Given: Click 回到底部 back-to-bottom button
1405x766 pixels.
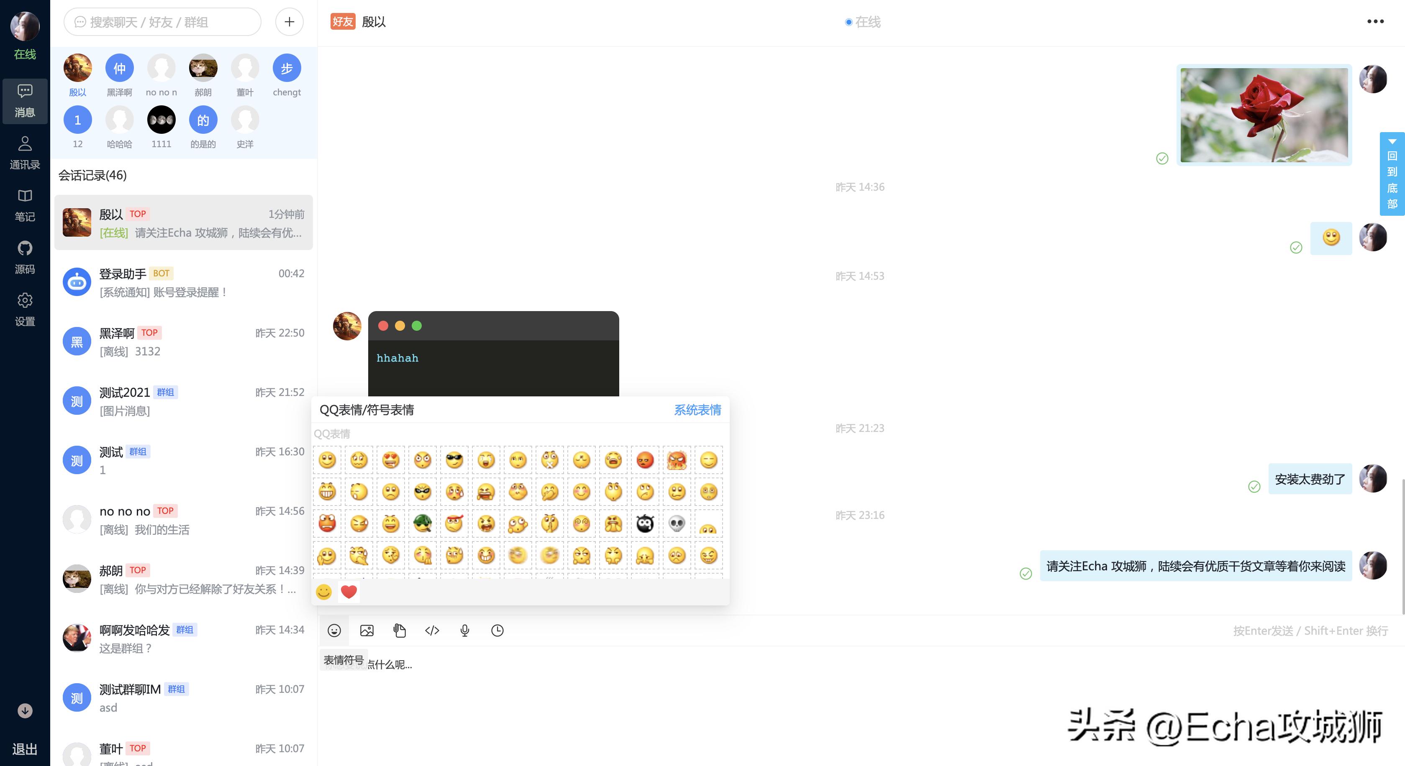Looking at the screenshot, I should click(x=1392, y=174).
